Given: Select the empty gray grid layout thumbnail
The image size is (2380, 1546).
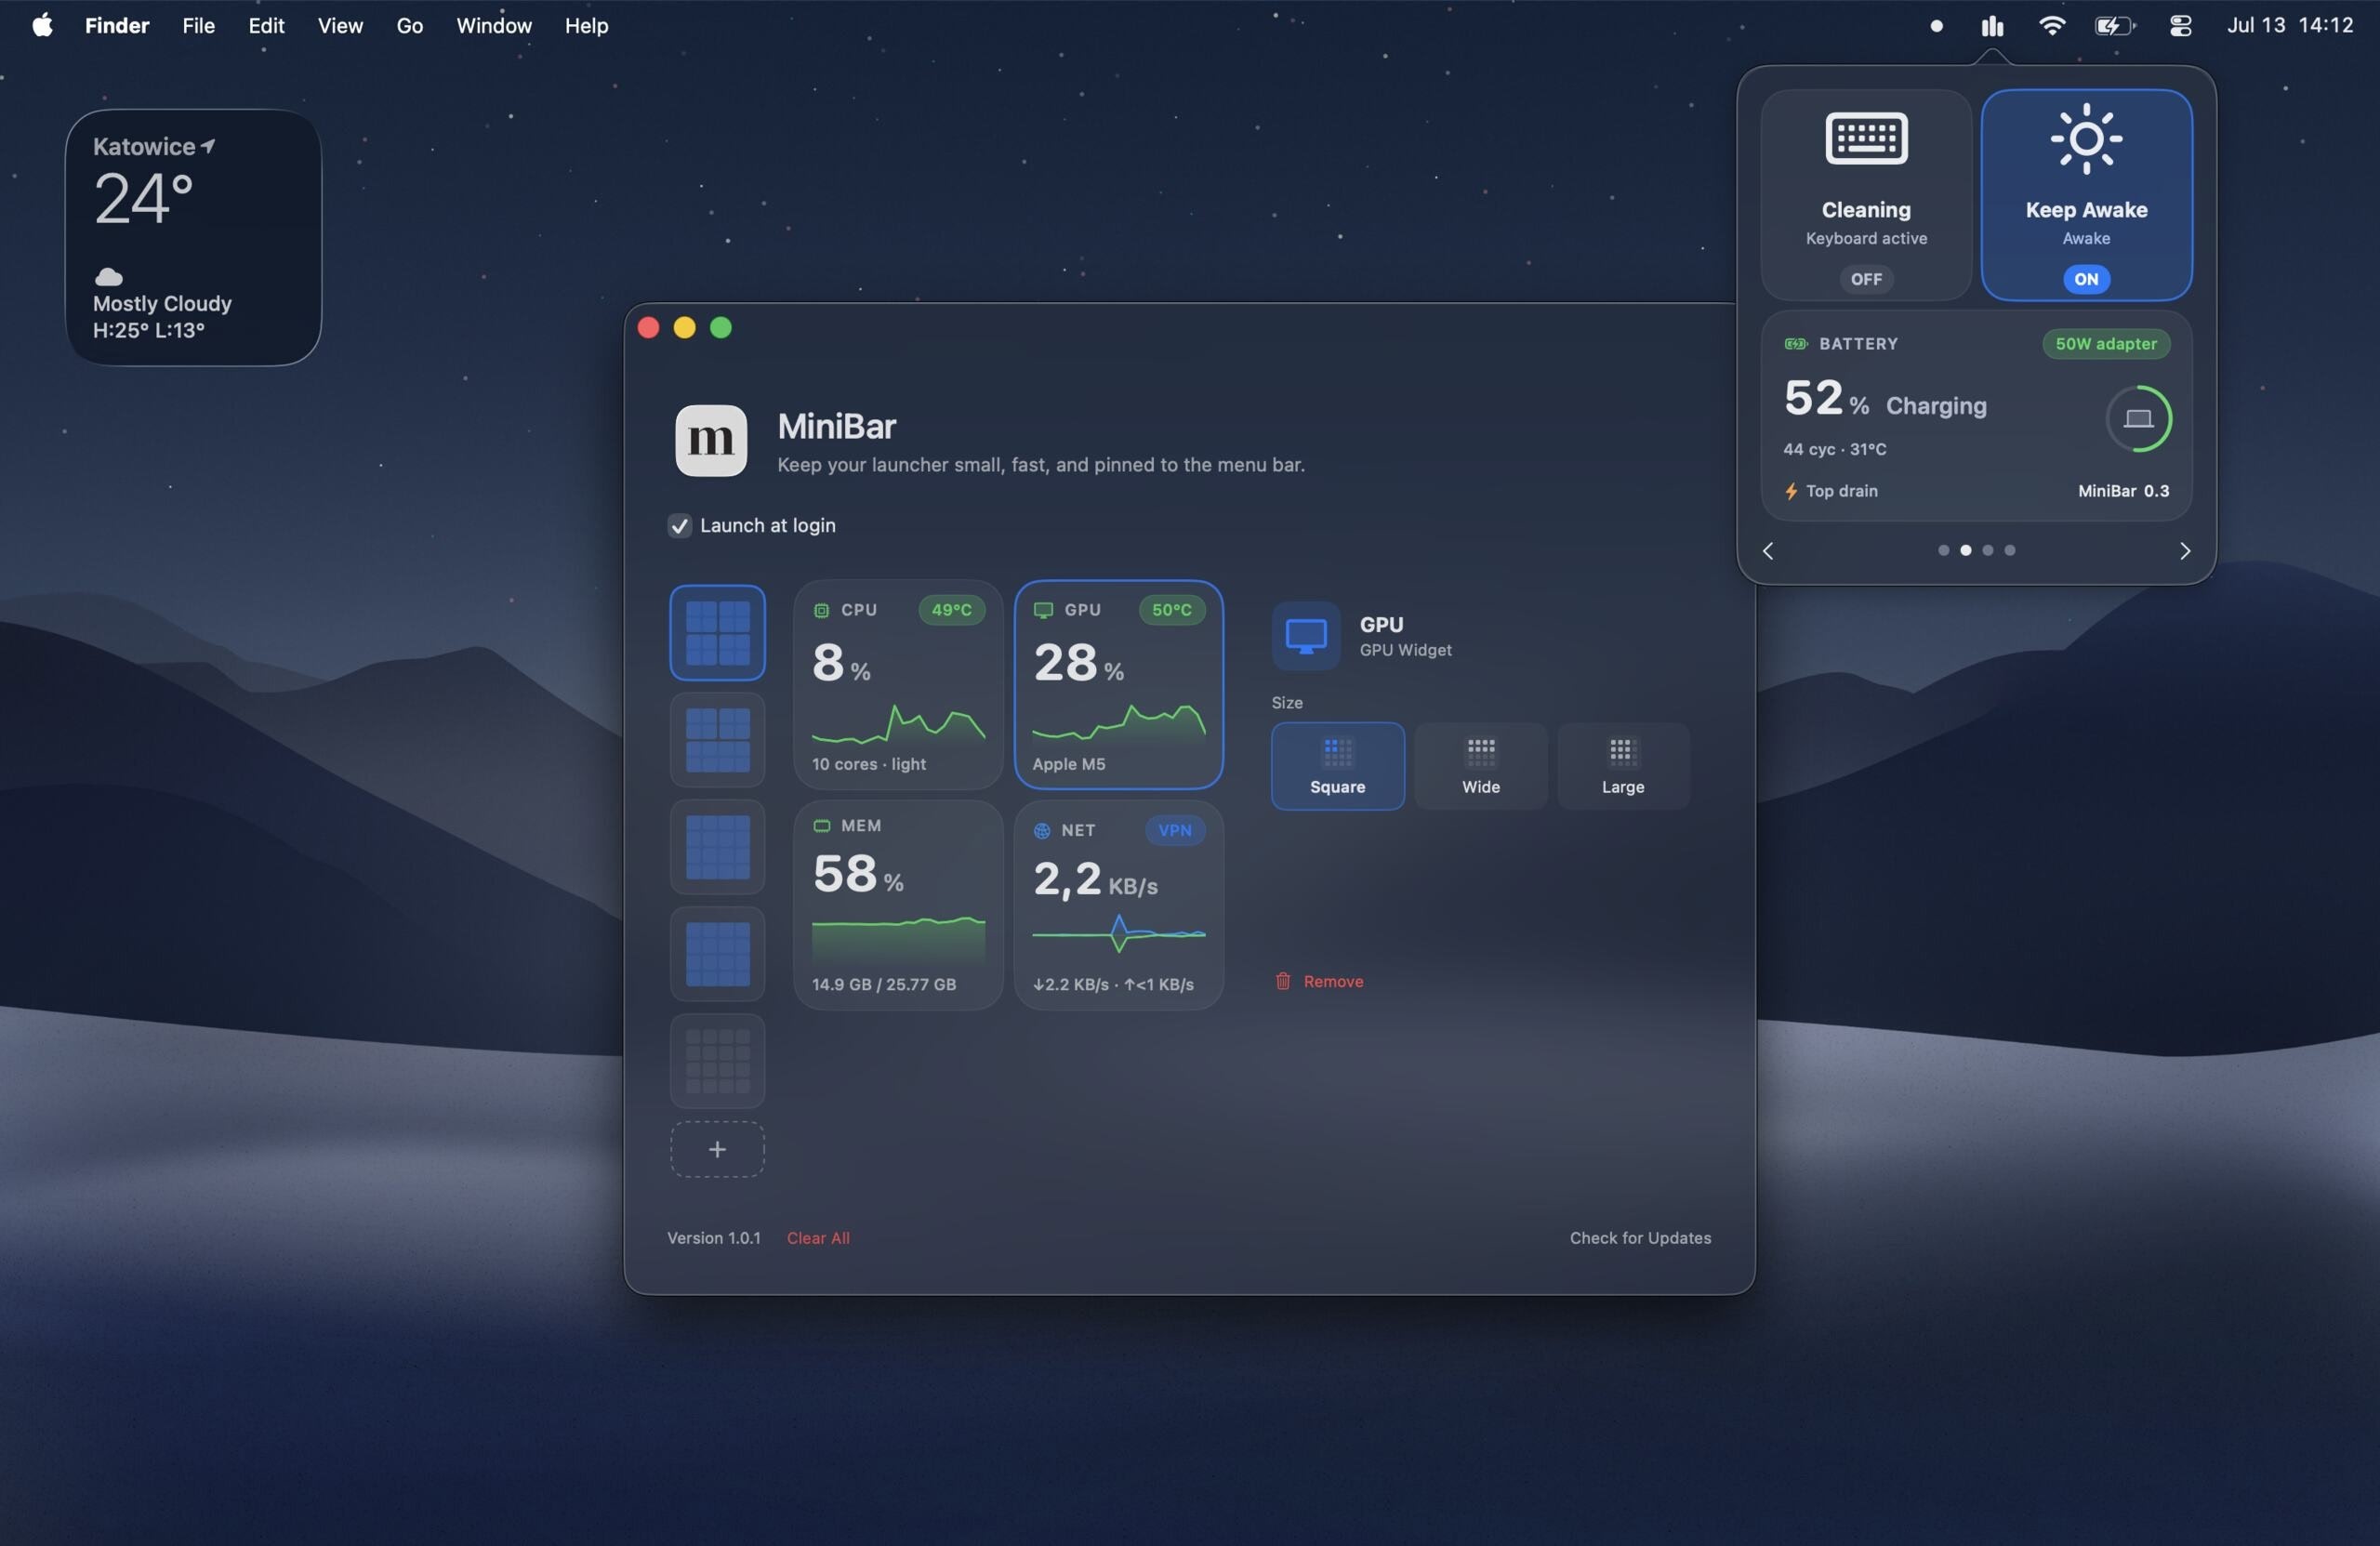Looking at the screenshot, I should pos(717,1061).
